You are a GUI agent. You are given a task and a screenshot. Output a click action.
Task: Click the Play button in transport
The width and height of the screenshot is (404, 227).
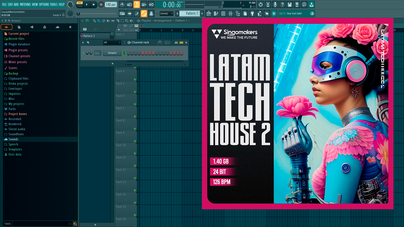pos(87,4)
